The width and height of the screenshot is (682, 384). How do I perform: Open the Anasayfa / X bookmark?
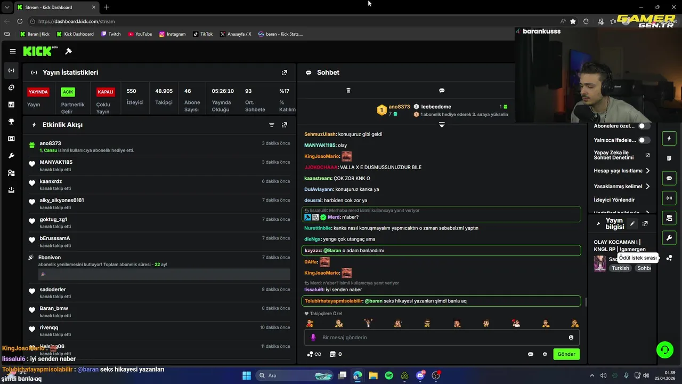235,34
